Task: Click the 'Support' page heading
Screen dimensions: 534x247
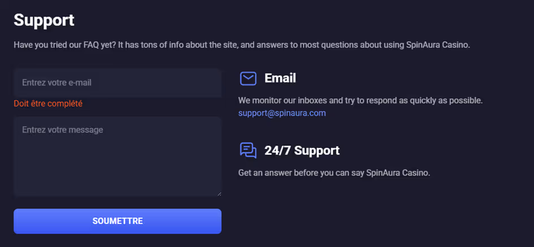Action: tap(44, 20)
